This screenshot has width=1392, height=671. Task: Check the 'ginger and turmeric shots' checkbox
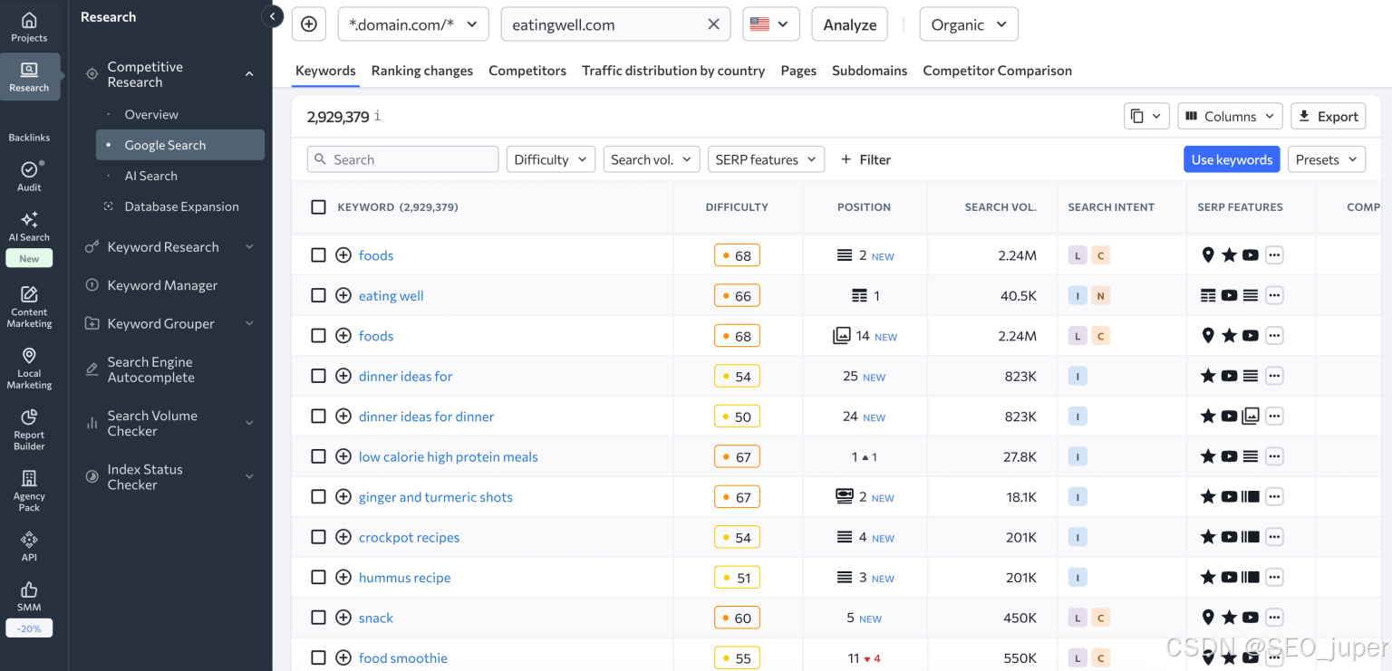tap(318, 496)
